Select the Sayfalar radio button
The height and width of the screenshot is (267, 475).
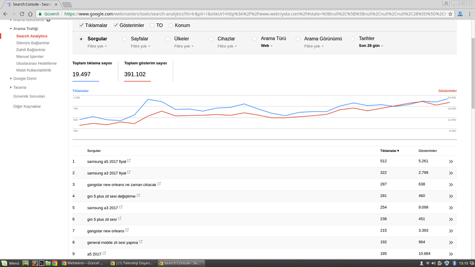click(x=125, y=39)
